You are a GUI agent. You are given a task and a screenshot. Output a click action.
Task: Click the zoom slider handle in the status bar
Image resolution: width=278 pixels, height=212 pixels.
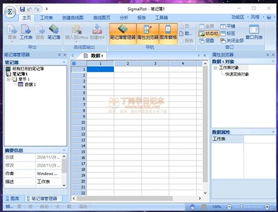click(x=242, y=206)
